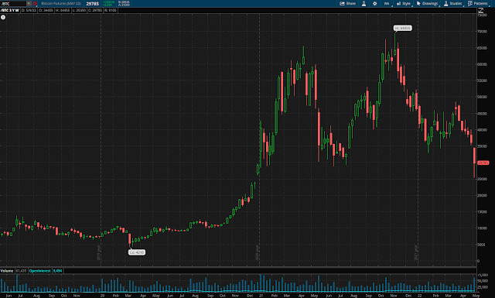495x298 pixels.
Task: Click the last price 29785 in header
Action: click(x=93, y=4)
